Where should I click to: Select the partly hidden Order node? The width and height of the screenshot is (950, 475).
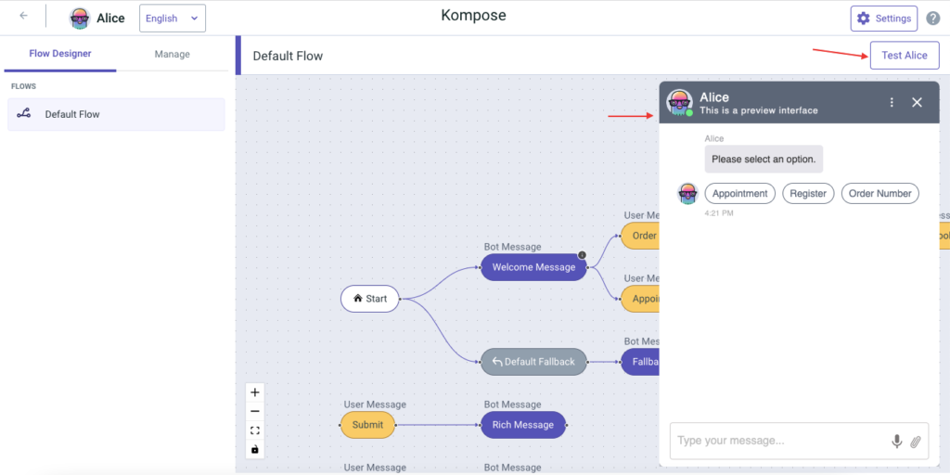click(x=640, y=236)
